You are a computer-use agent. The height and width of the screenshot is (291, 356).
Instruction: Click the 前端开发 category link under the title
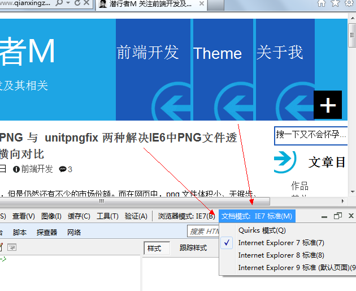[x=37, y=169]
